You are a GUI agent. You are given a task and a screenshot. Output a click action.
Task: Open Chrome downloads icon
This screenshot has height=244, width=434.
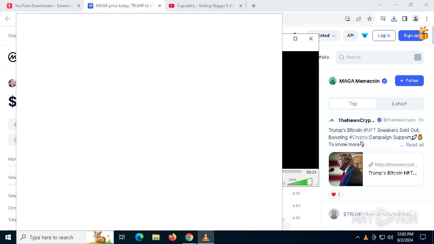(x=394, y=19)
